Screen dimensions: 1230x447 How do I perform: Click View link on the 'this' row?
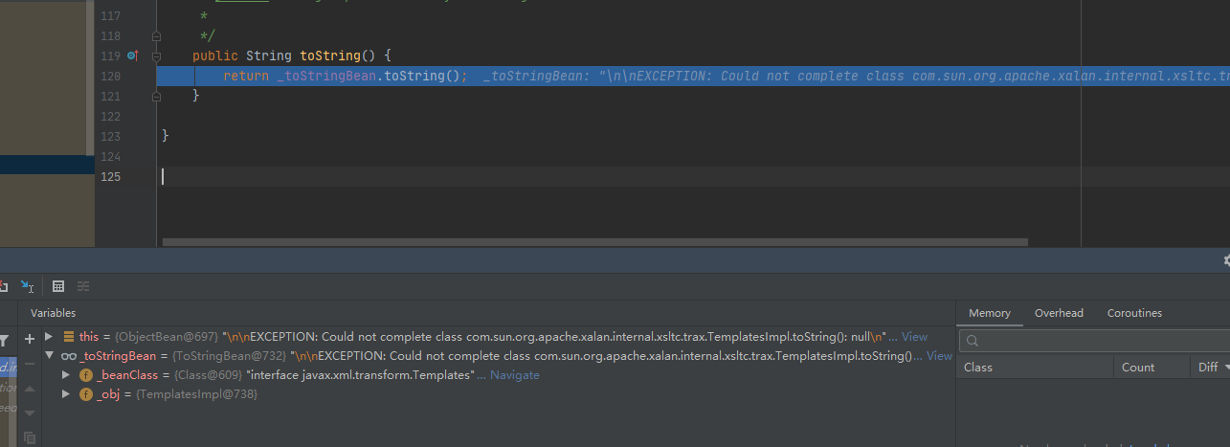click(914, 337)
